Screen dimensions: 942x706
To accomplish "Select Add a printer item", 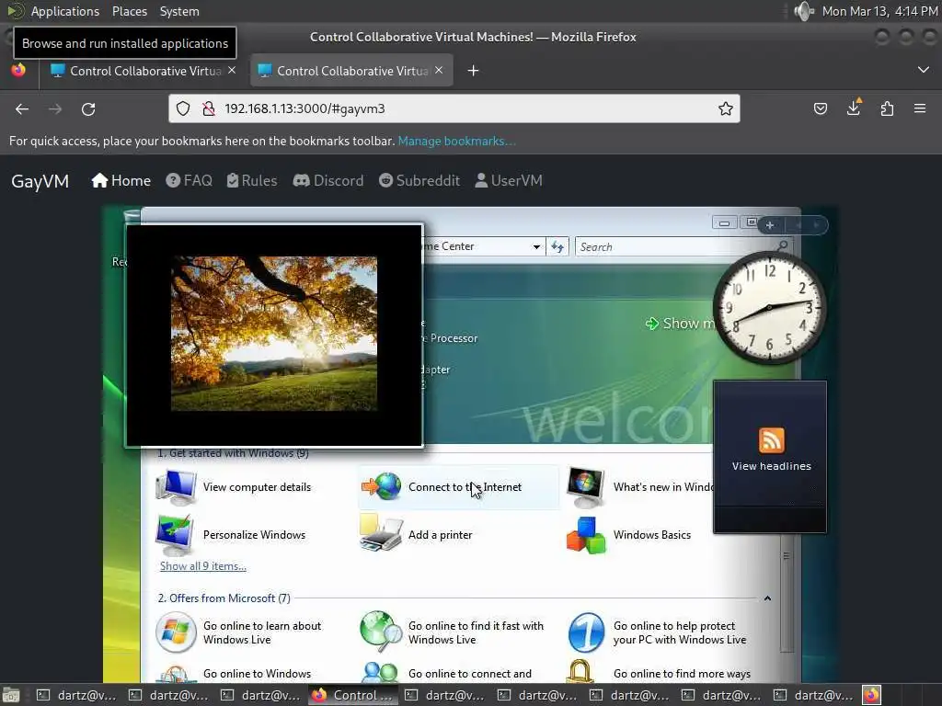I will (417, 534).
